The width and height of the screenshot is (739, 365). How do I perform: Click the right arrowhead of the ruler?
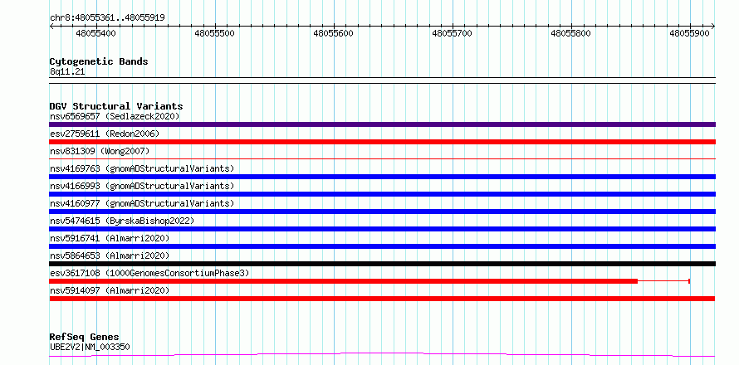(713, 26)
